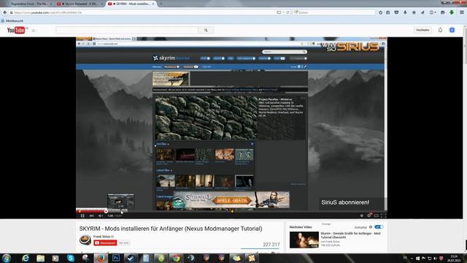Focus the YouTube search field

(x=127, y=30)
